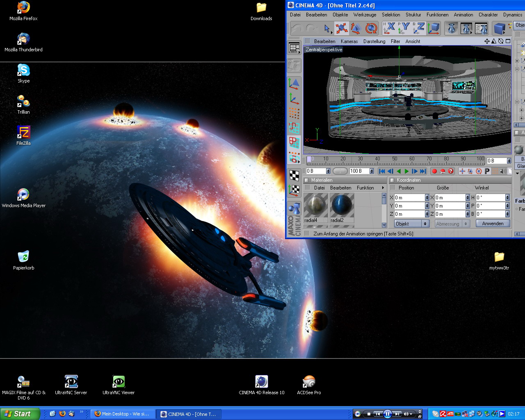This screenshot has height=420, width=525.
Task: Select the Move tool in toolbar
Action: [341, 28]
